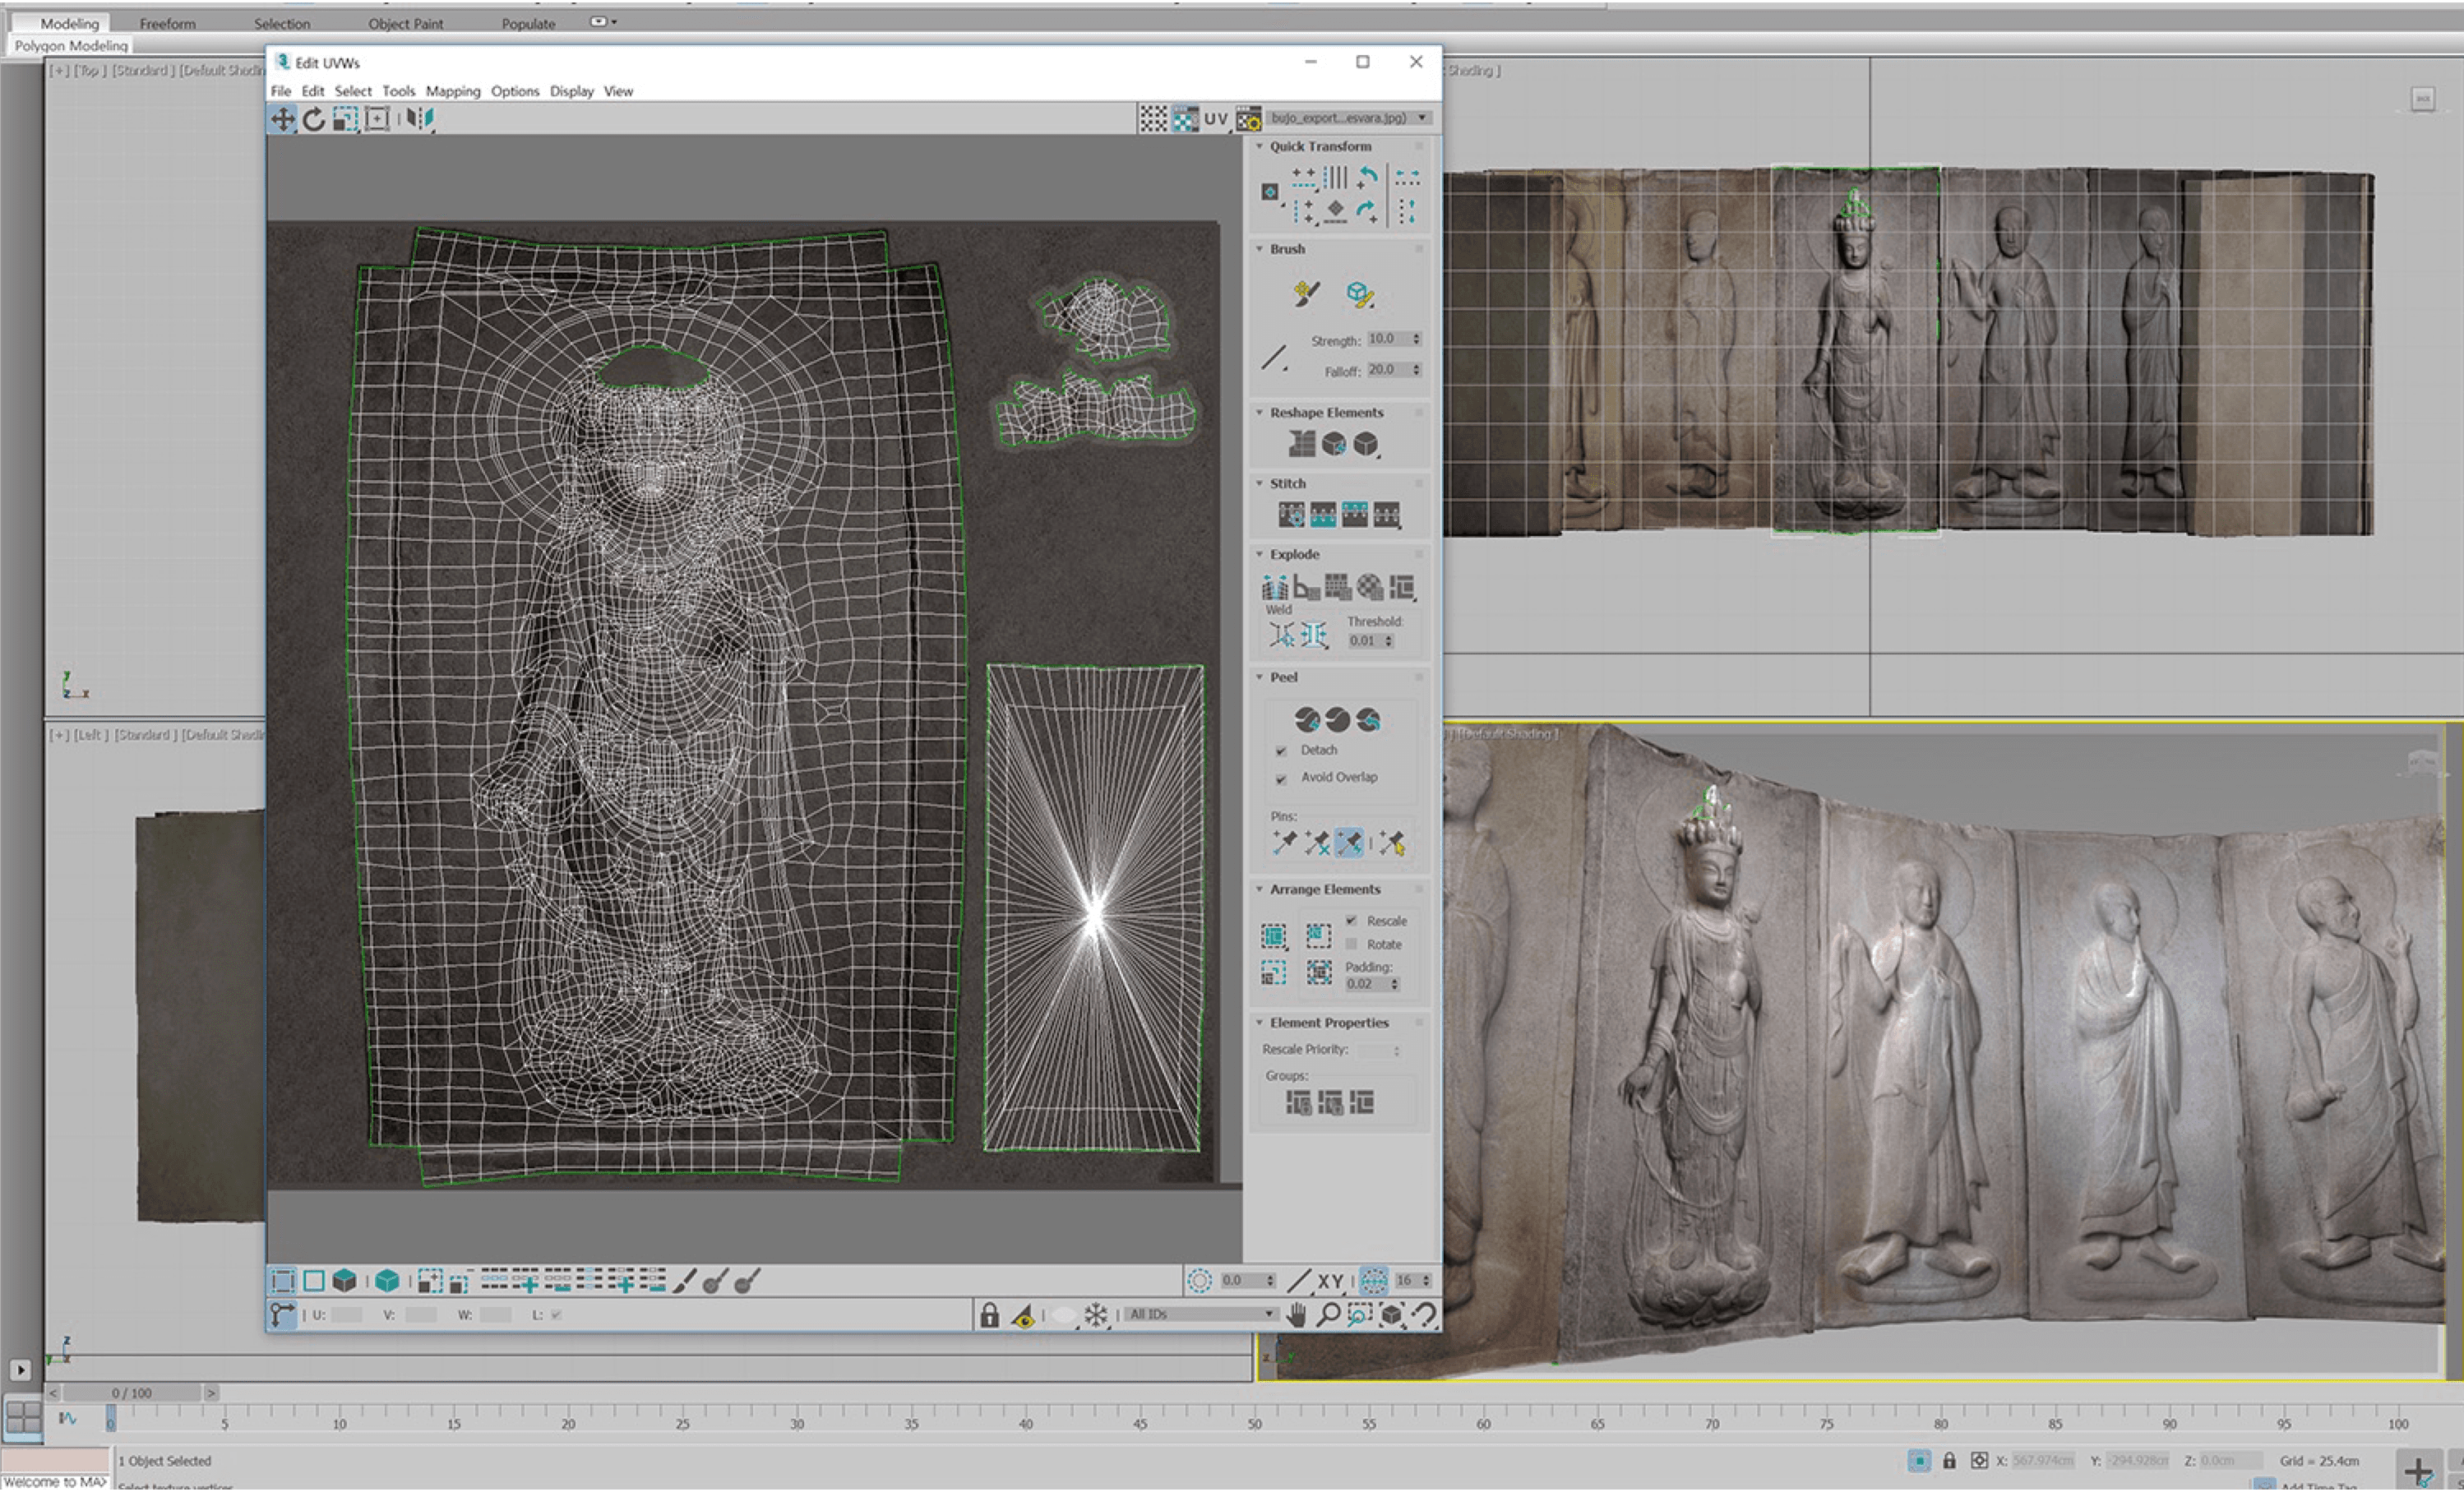This screenshot has width=2464, height=1492.
Task: Open the Tools menu in Edit UVWs
Action: point(398,91)
